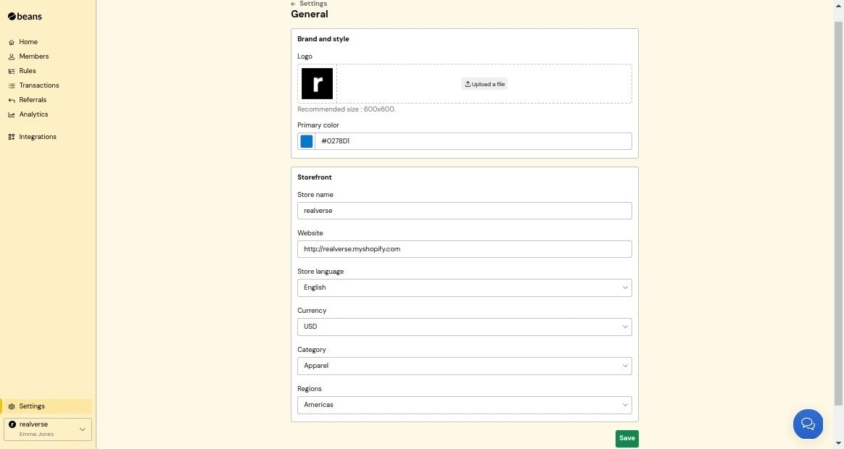Screen dimensions: 844x449
Task: Click the back arrow beside Settings
Action: (x=294, y=4)
